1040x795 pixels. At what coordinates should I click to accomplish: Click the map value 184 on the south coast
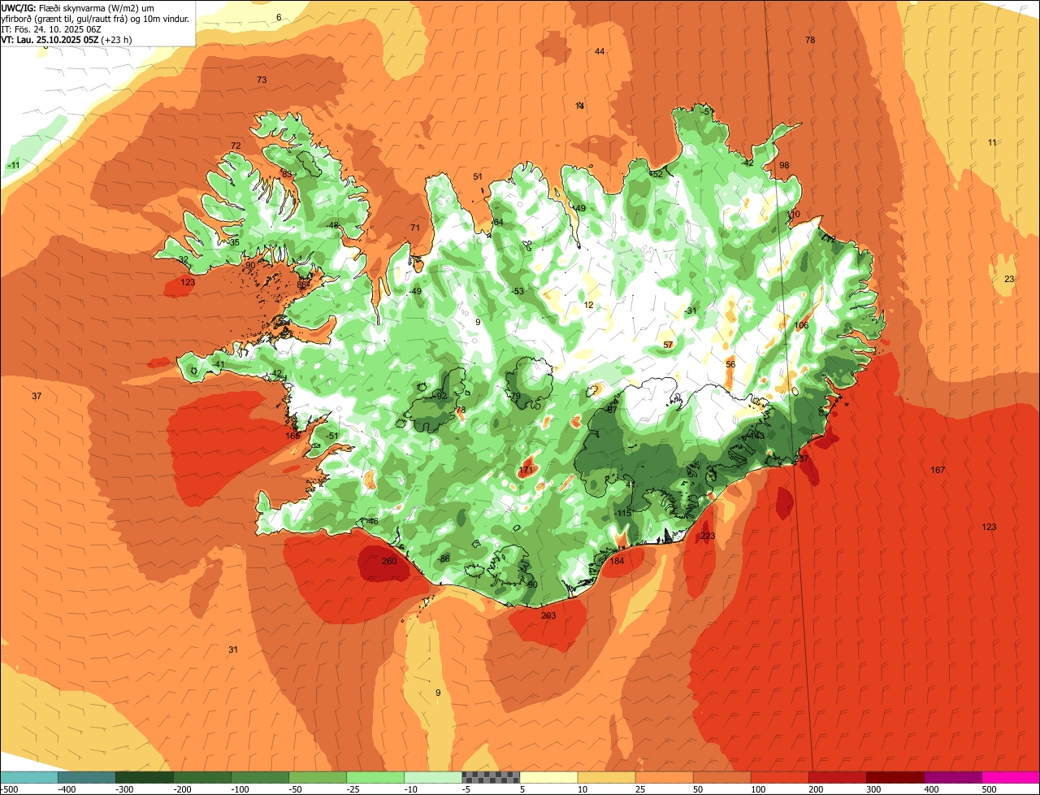point(617,561)
